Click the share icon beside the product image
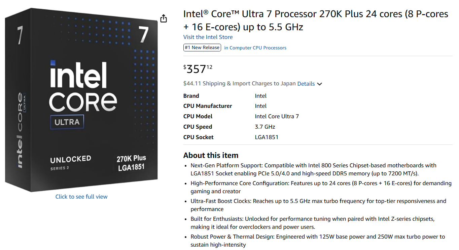 point(164,18)
